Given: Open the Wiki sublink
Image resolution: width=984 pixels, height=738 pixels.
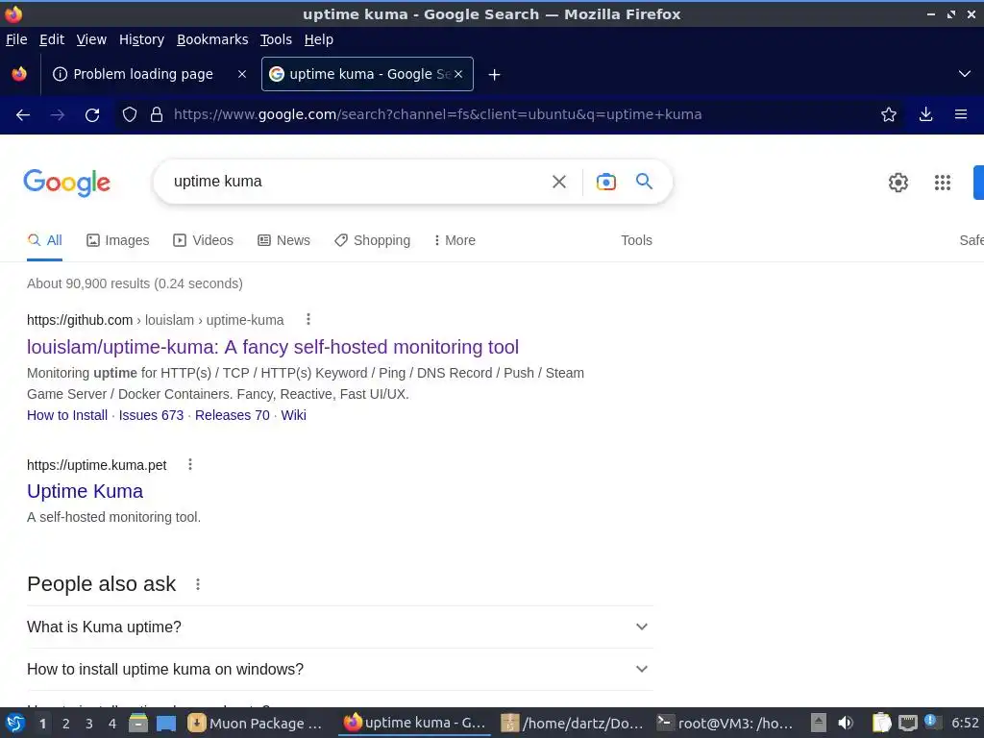Looking at the screenshot, I should pyautogui.click(x=294, y=415).
